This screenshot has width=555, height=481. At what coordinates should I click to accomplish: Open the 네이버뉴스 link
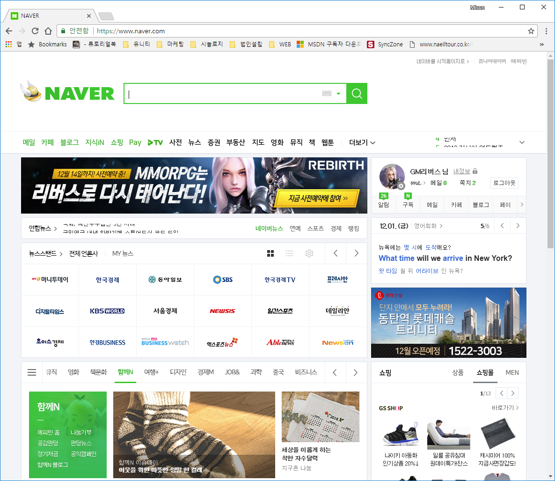269,229
